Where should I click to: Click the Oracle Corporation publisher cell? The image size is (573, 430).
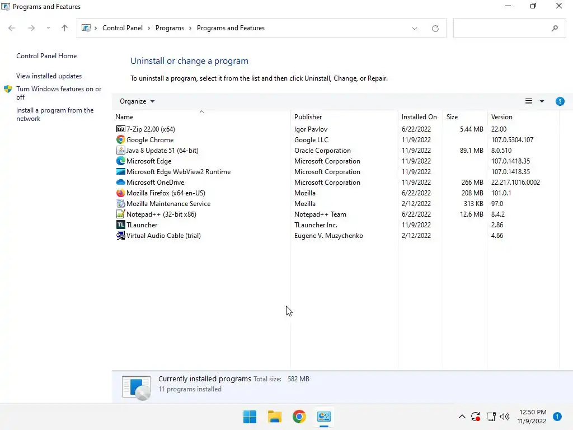click(x=322, y=150)
